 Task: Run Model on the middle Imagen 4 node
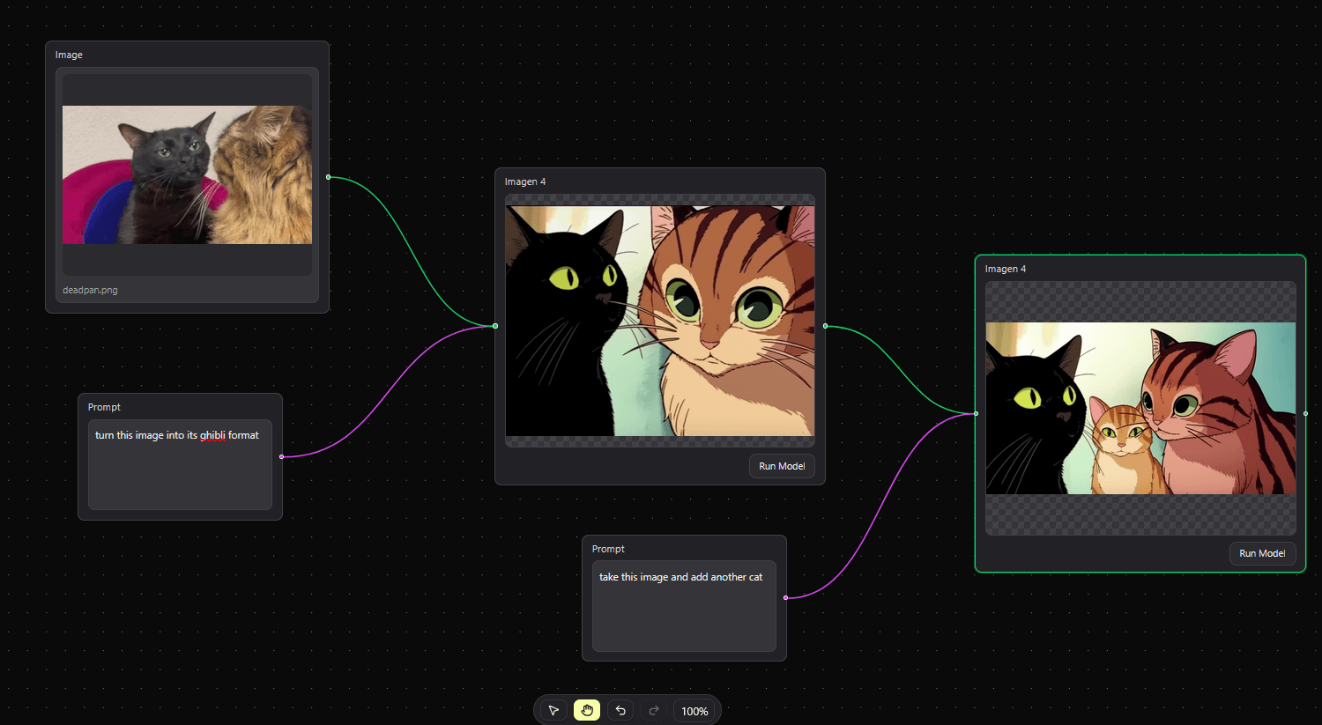pos(782,466)
